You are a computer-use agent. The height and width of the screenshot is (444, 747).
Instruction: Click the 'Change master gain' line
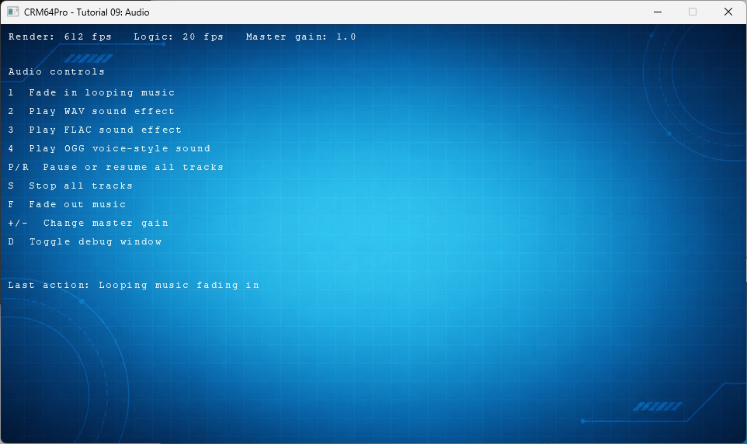pos(89,223)
